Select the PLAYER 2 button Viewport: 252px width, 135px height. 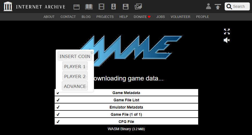(x=75, y=76)
